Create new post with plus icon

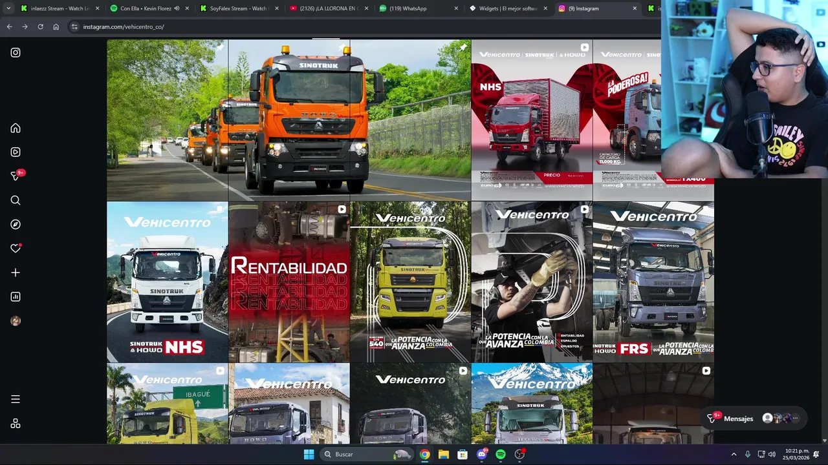(16, 273)
